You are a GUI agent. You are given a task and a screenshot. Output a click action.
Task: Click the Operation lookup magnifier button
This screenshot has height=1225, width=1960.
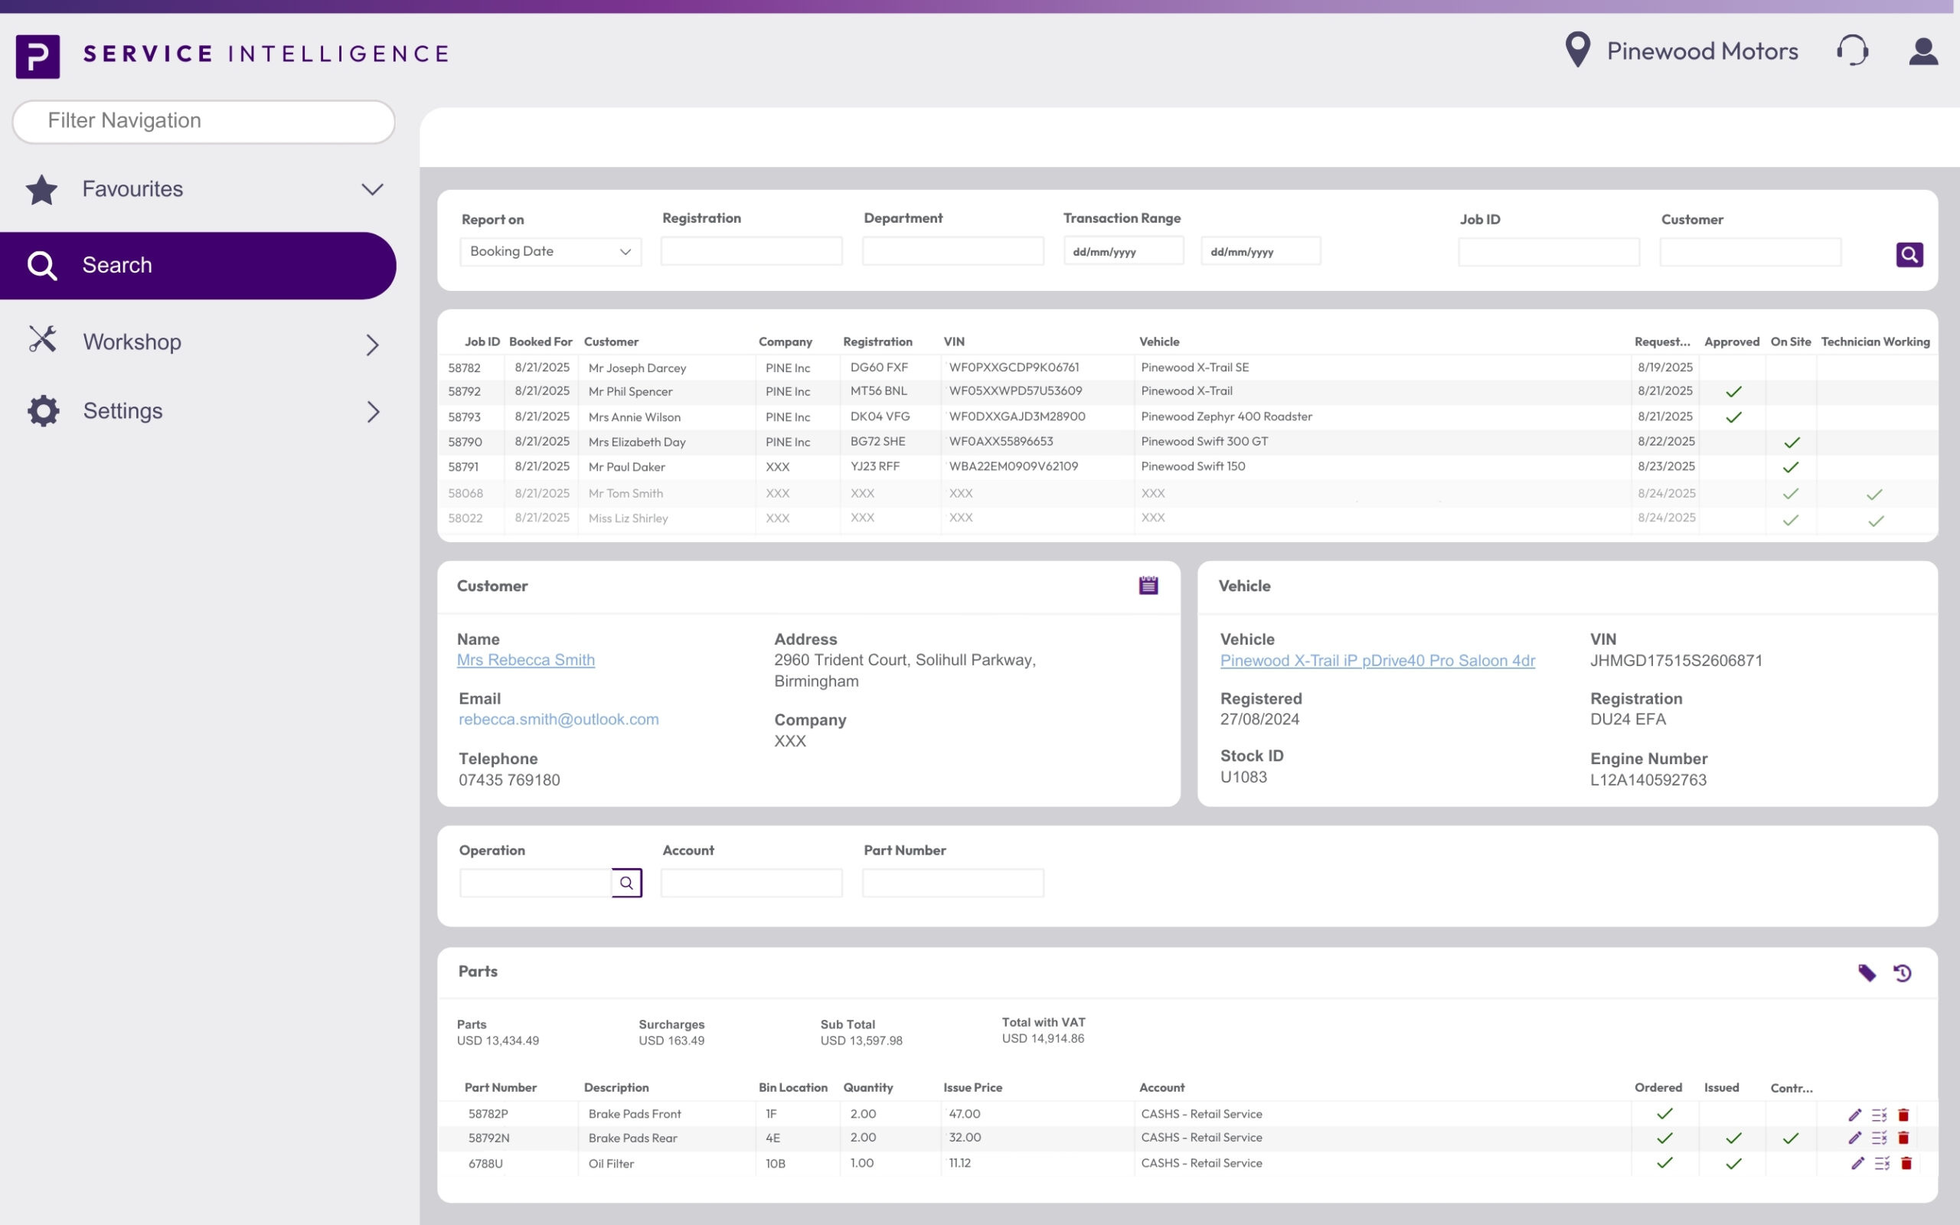(x=626, y=882)
